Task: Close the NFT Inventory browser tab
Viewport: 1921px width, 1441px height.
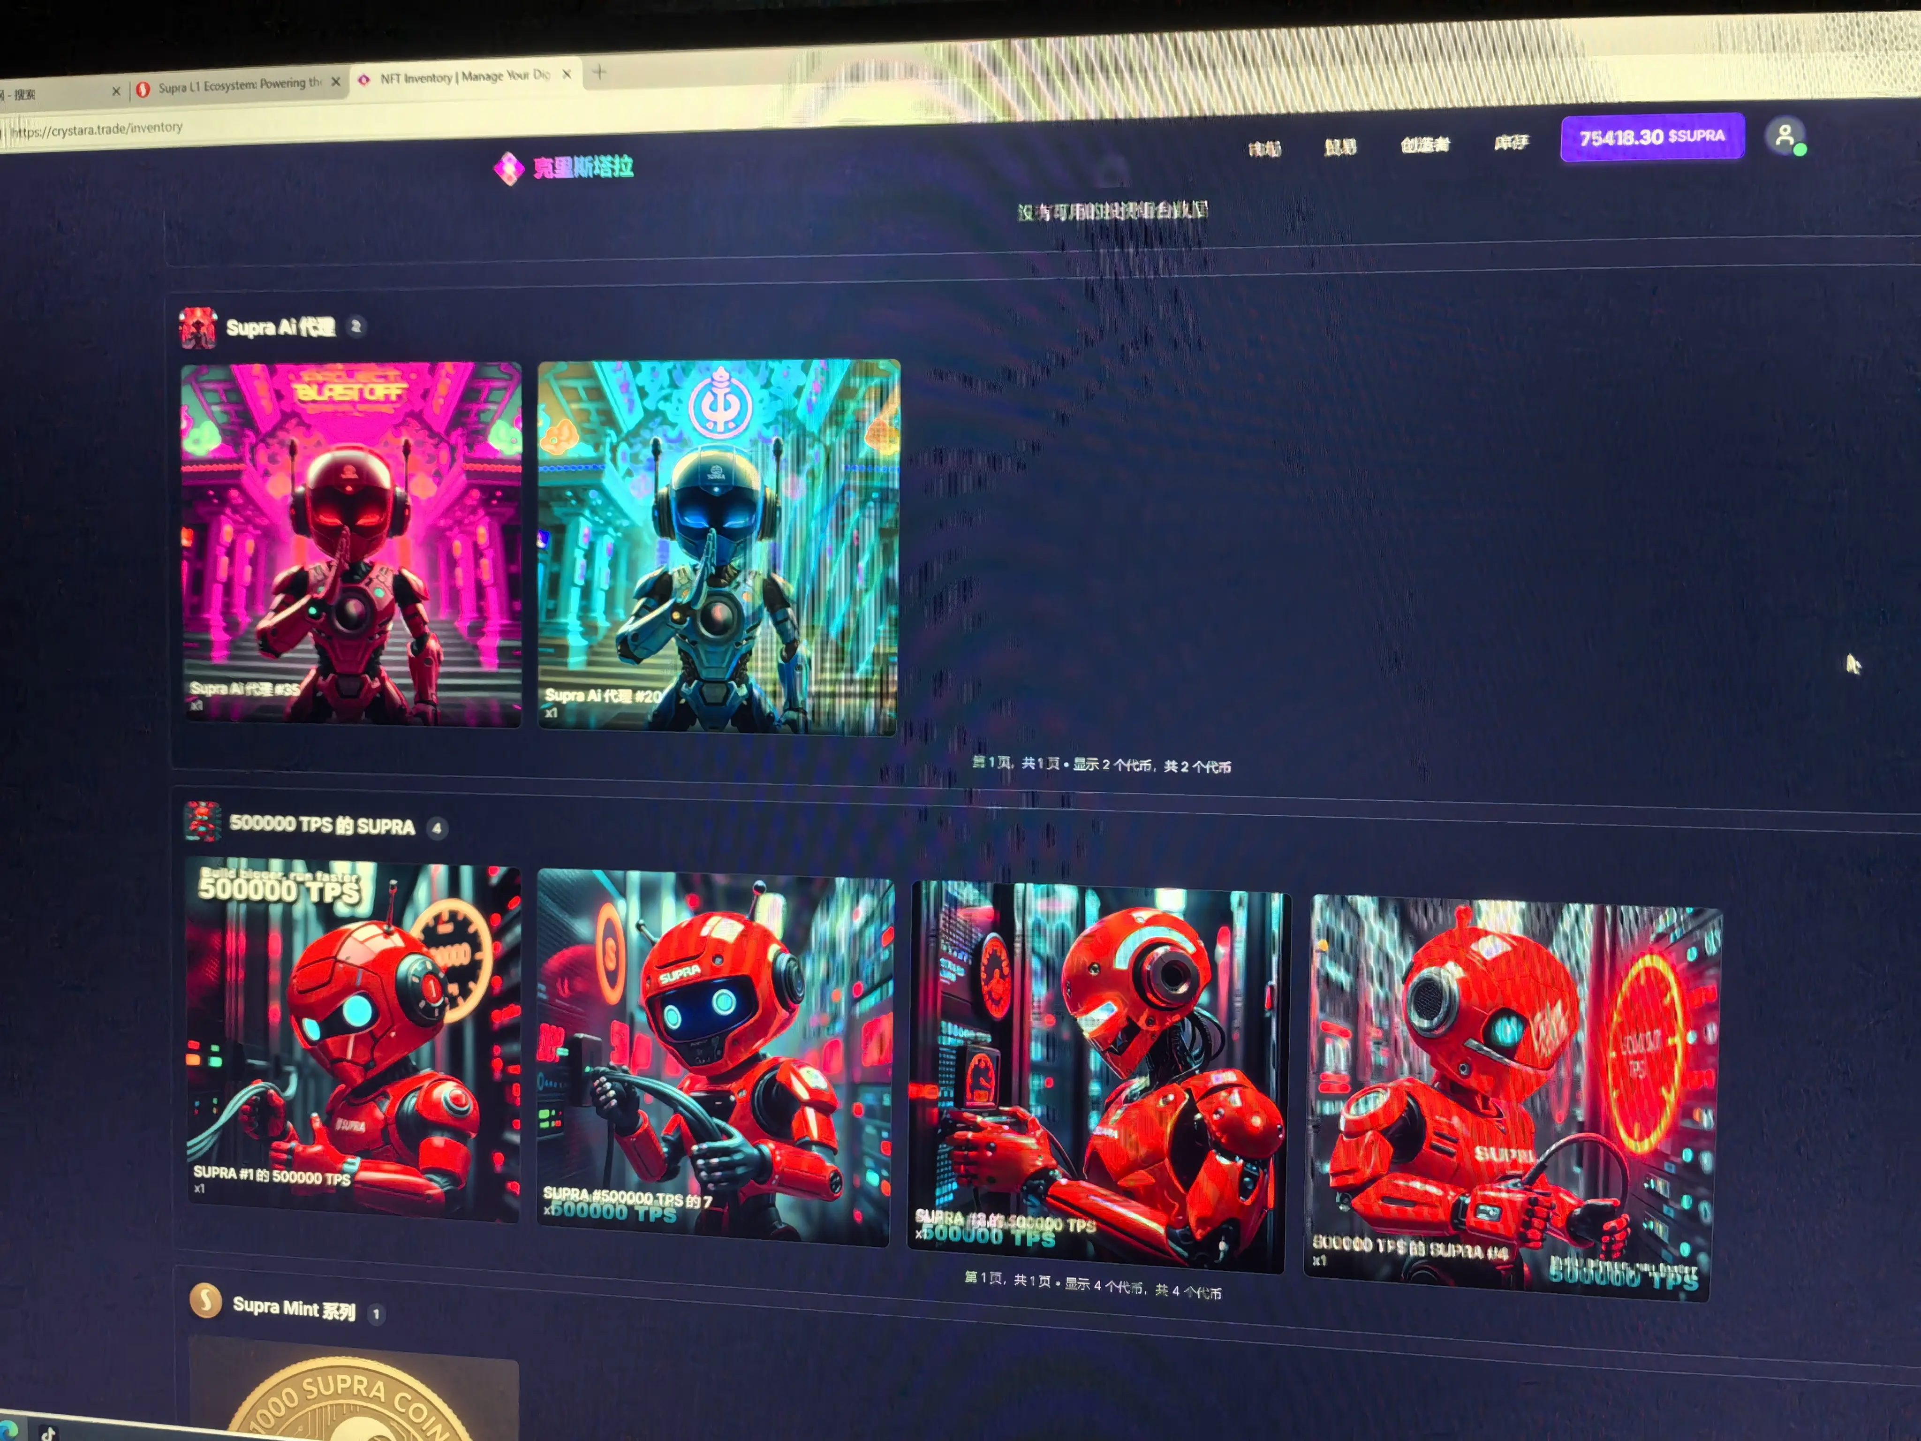Action: point(567,75)
